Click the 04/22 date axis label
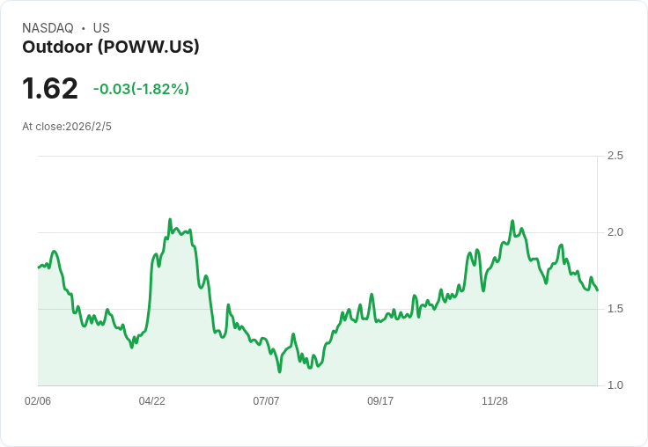This screenshot has width=648, height=447. pyautogui.click(x=151, y=400)
